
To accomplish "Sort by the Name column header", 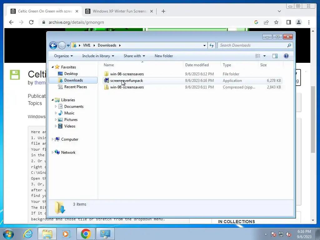I will click(x=142, y=65).
